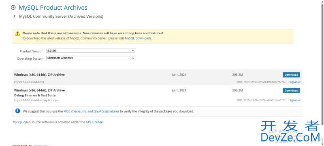Click the download circle icon beside MySQL Product Archives
This screenshot has height=146, width=324.
(13, 7)
